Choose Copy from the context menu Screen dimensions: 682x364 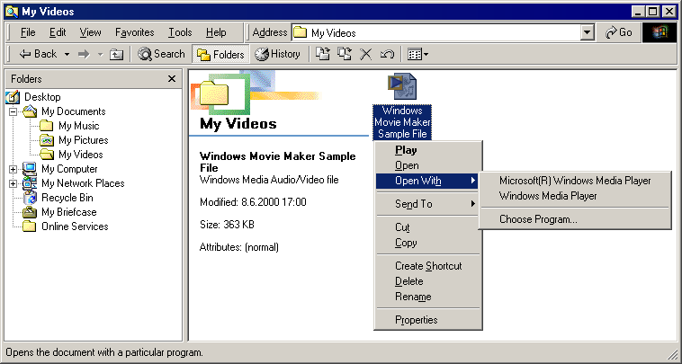(x=428, y=243)
